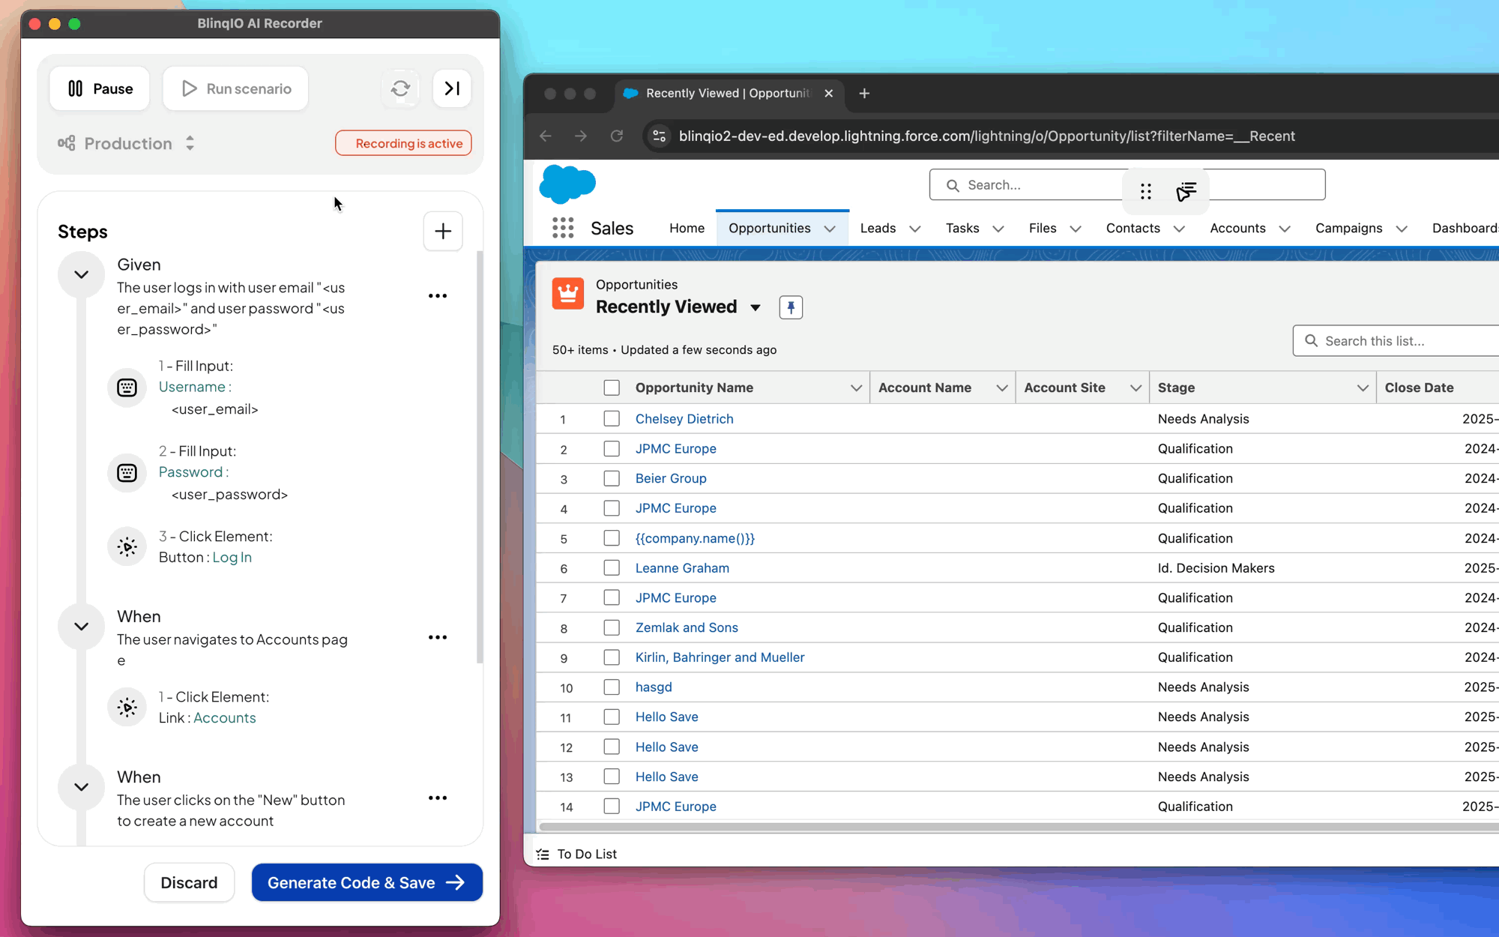
Task: Click the drag-handle dots on floating toolbar
Action: 1146,192
